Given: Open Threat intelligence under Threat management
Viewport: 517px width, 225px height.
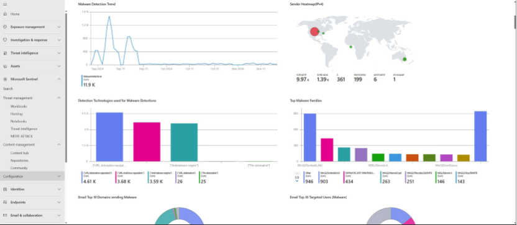Looking at the screenshot, I should (x=24, y=129).
